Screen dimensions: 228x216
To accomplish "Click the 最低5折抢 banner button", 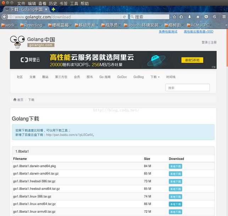I will (192, 60).
